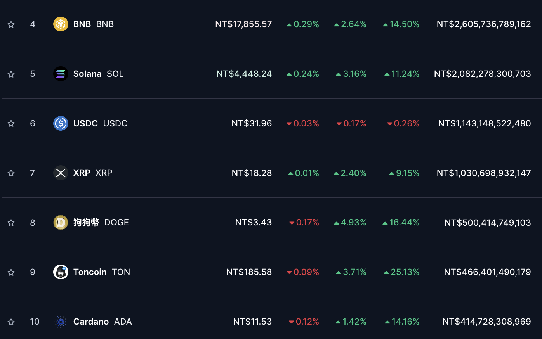The height and width of the screenshot is (339, 542).
Task: Click the Solana coin logo icon
Action: tap(61, 74)
